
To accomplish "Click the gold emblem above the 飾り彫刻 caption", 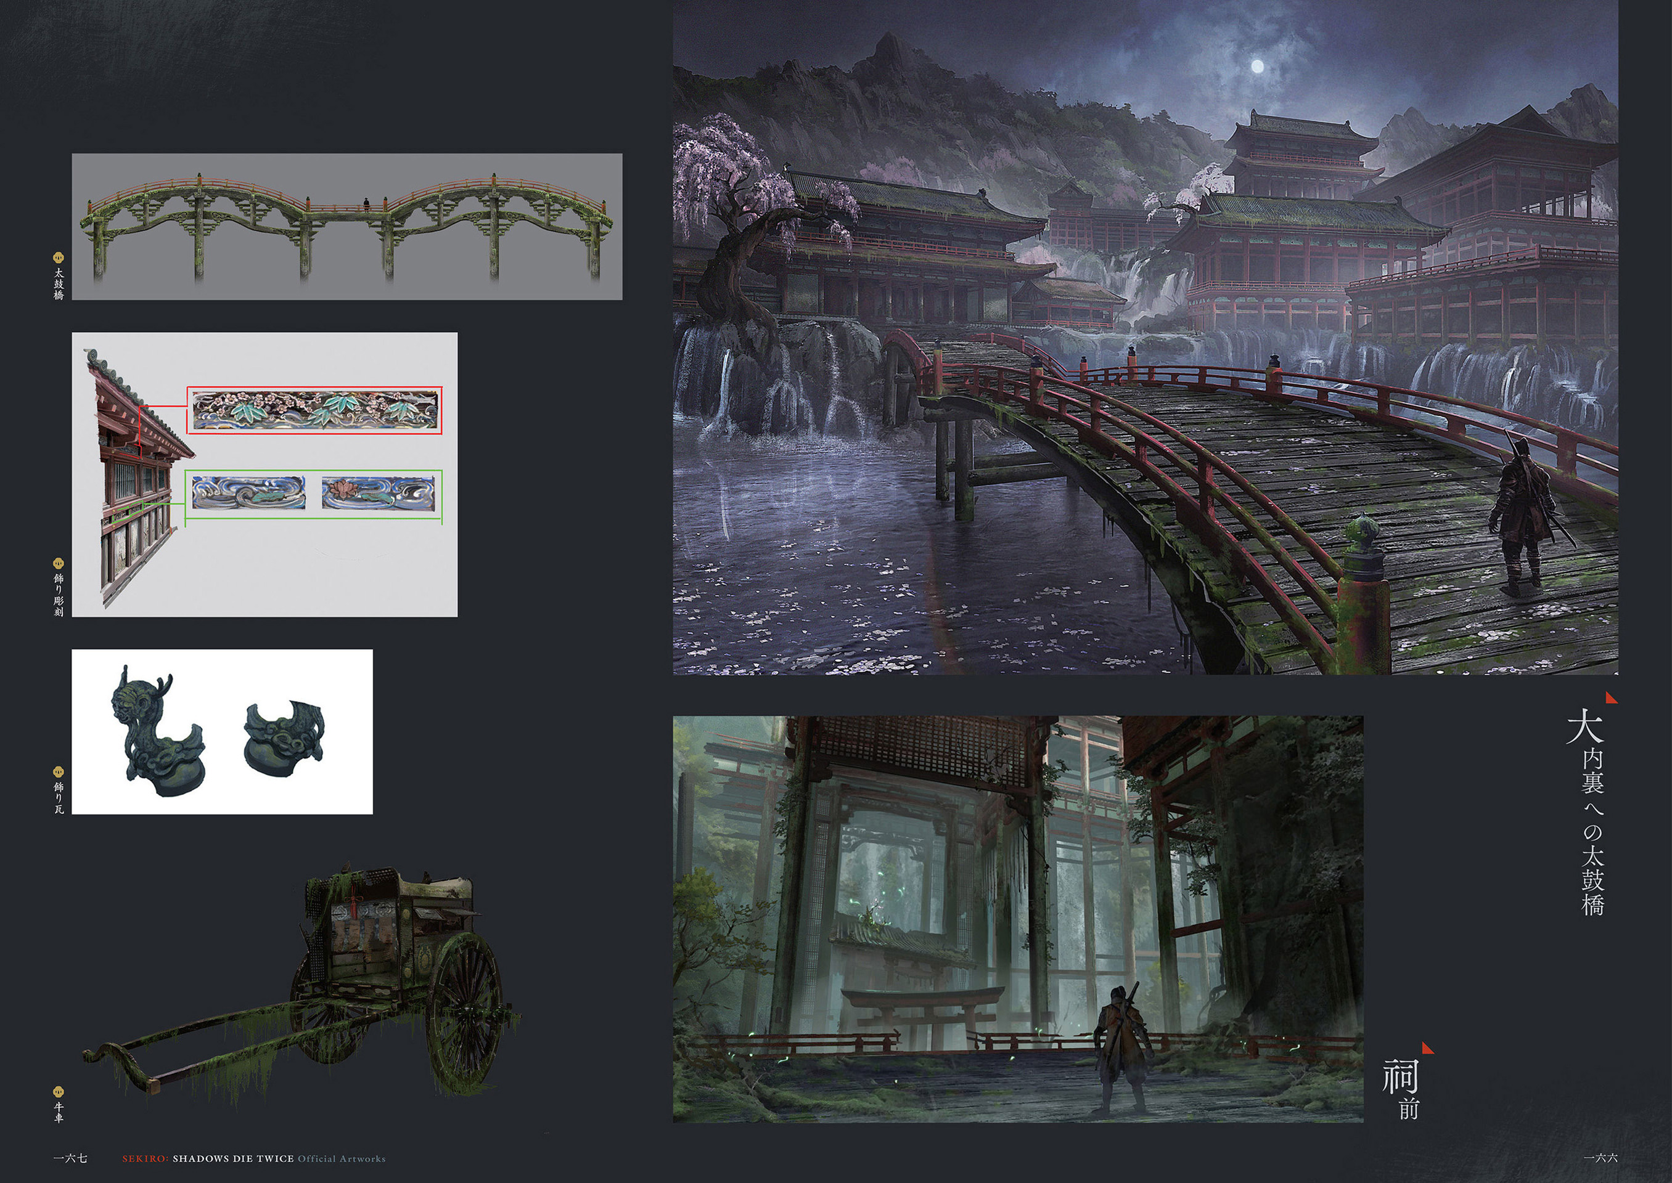I will coord(59,563).
